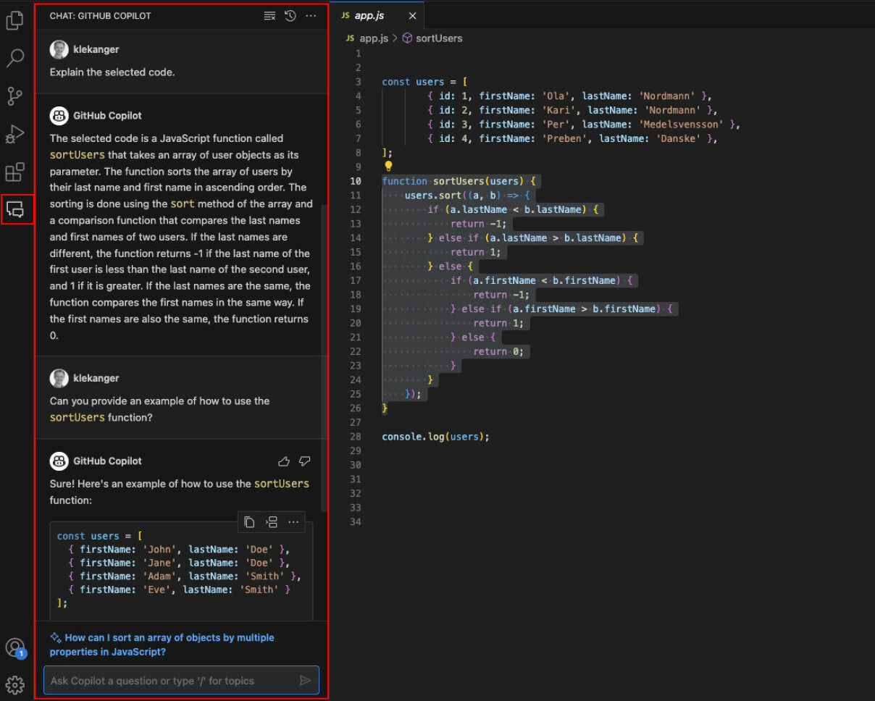
Task: Open the chat panel's more actions menu
Action: pos(311,16)
